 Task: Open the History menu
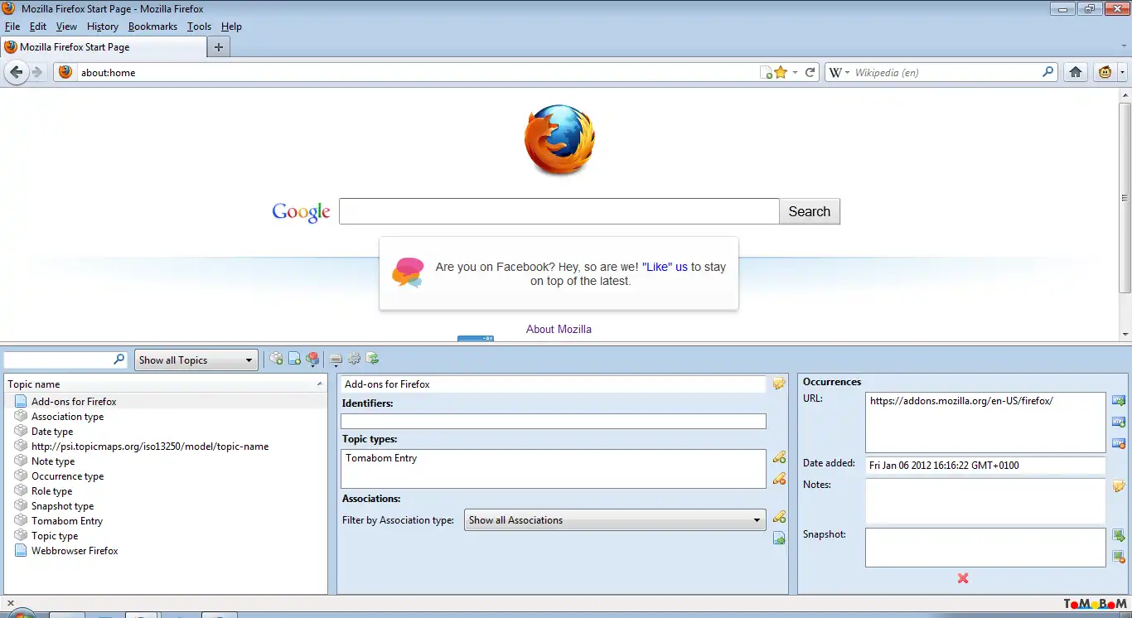click(x=103, y=27)
